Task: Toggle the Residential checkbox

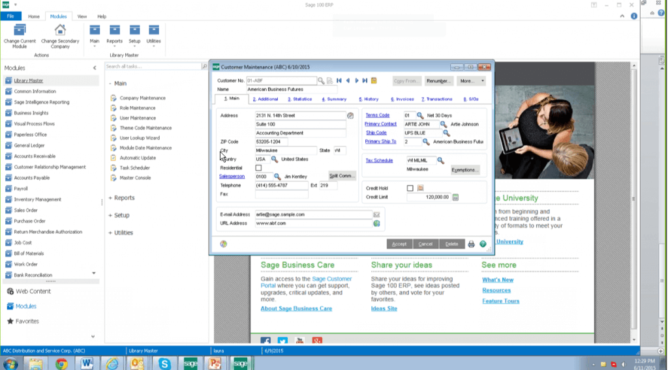Action: [x=258, y=168]
